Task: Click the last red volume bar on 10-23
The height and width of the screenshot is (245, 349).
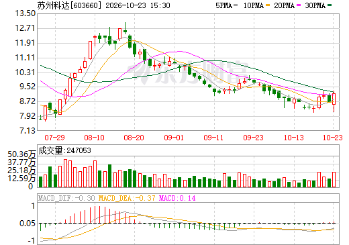Action: (334, 179)
